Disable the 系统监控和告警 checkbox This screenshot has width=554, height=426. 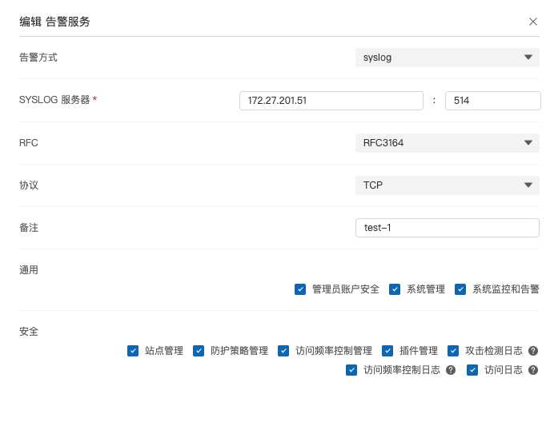point(460,289)
